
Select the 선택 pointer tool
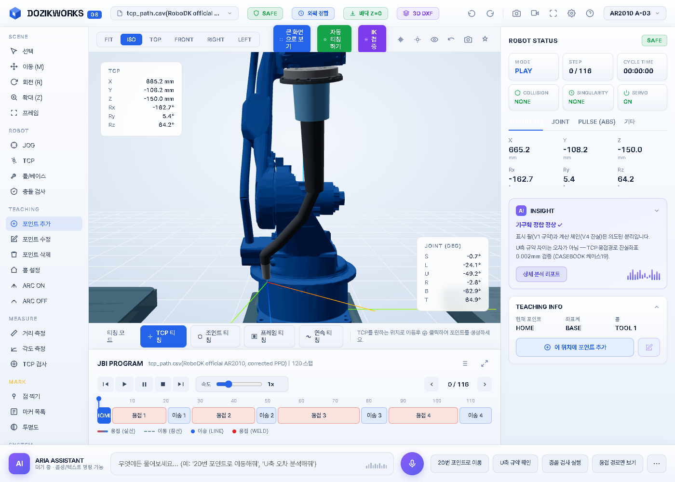(44, 51)
